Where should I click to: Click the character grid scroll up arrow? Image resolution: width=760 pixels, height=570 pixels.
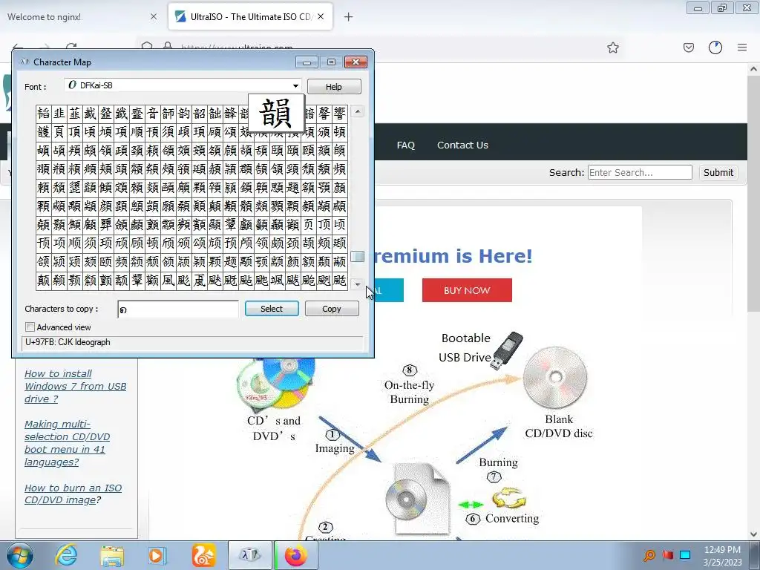click(357, 111)
